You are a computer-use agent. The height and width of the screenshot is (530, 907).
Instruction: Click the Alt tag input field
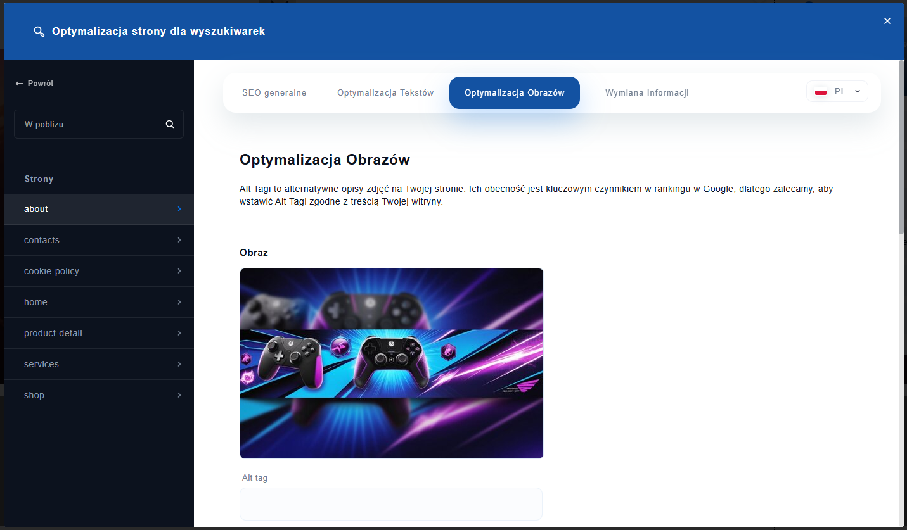[x=390, y=504]
